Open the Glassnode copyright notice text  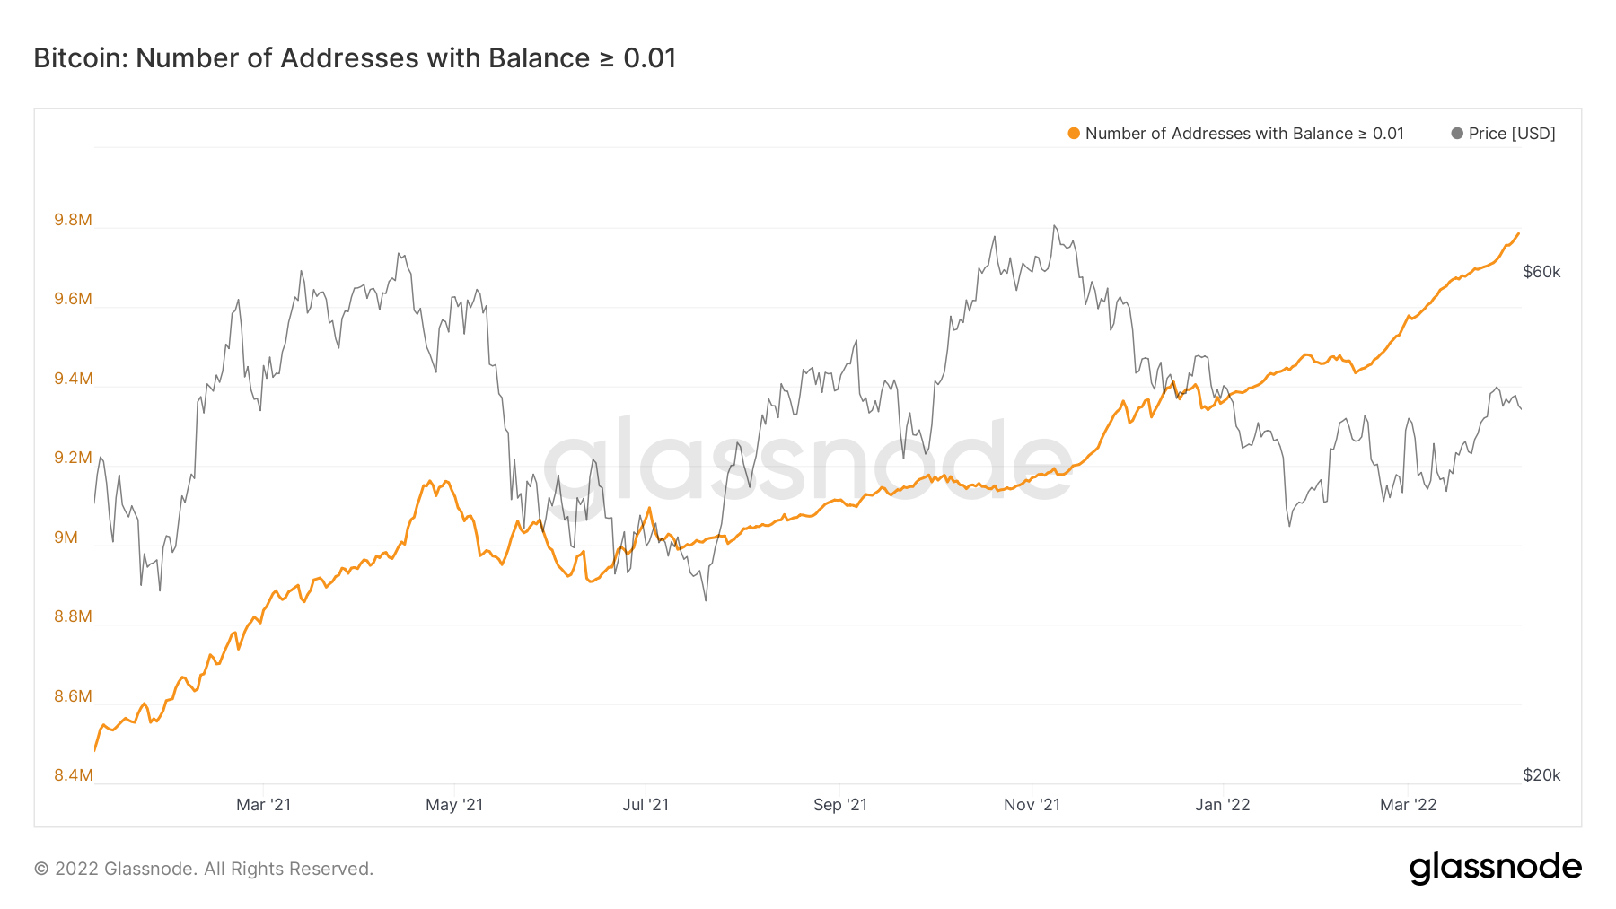[204, 869]
